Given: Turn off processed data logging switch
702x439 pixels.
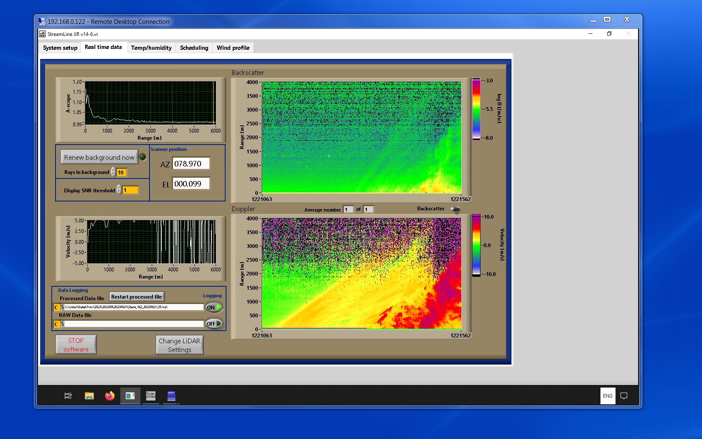Looking at the screenshot, I should pos(214,307).
